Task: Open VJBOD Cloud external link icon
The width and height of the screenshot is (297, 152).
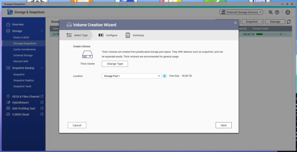Action: click(42, 114)
